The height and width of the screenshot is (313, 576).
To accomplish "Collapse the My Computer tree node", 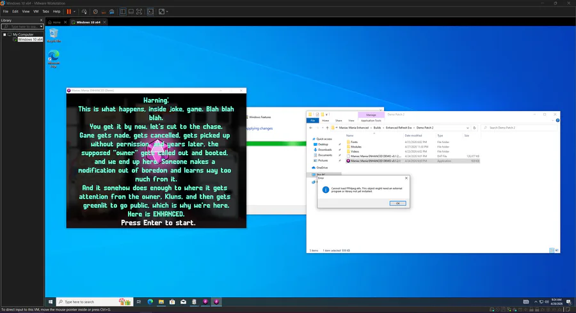I will [4, 34].
